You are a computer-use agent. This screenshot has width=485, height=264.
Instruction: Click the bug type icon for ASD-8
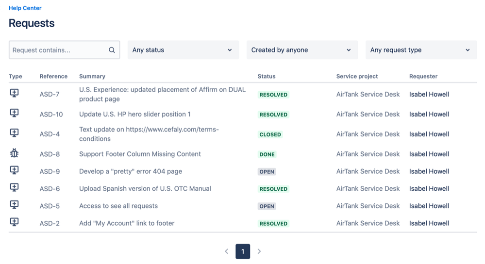[14, 153]
